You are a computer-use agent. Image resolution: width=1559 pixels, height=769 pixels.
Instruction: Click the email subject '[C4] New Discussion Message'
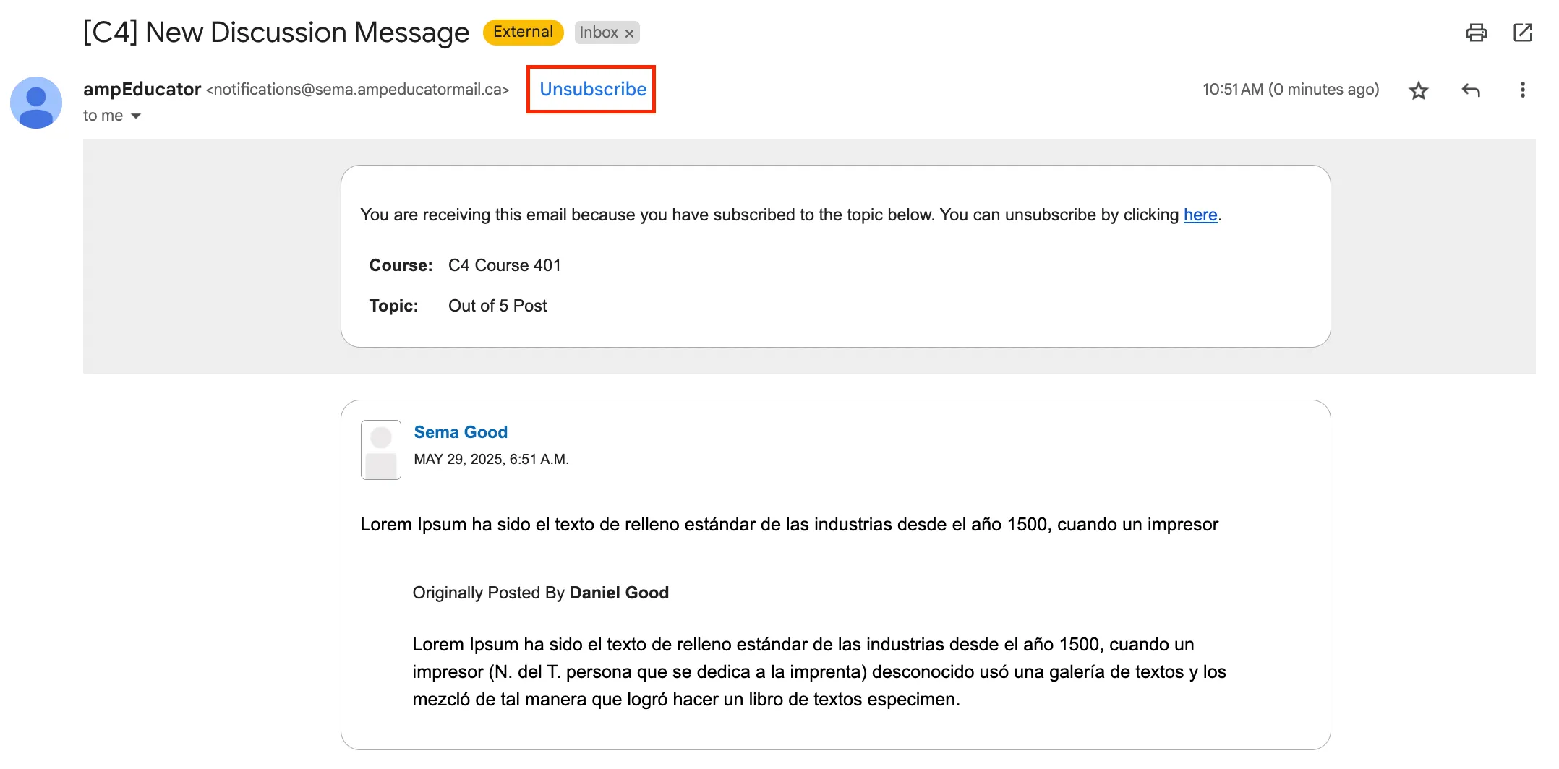point(276,33)
